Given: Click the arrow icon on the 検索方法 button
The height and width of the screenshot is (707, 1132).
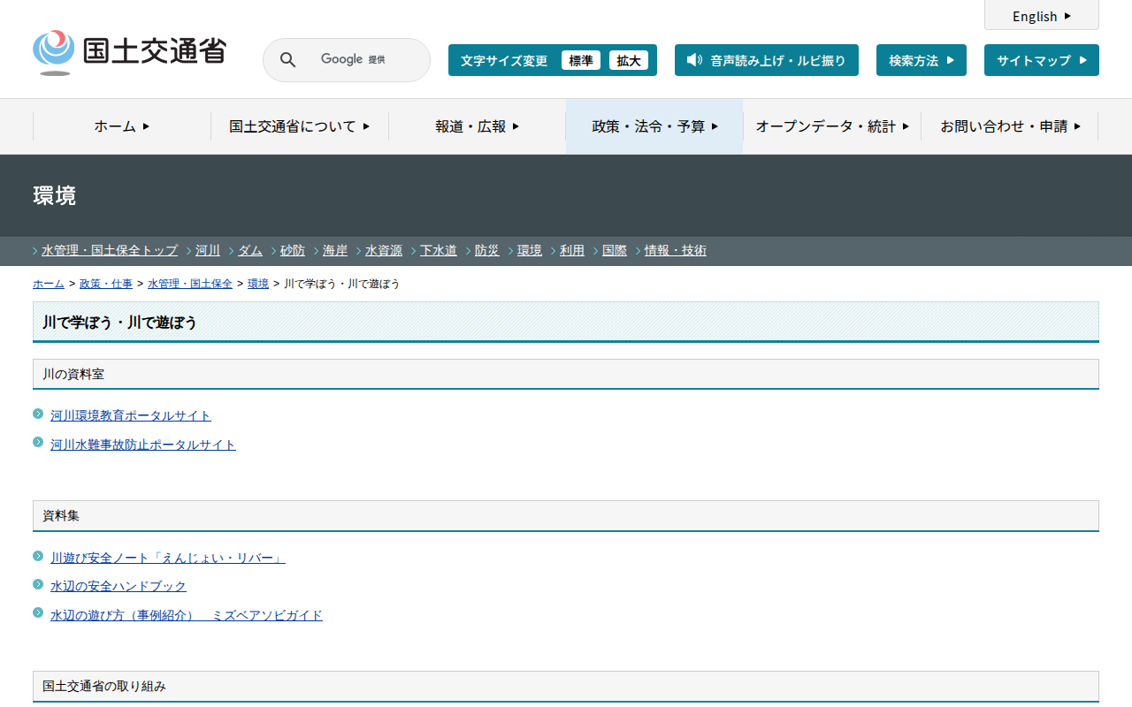Looking at the screenshot, I should pos(951,60).
